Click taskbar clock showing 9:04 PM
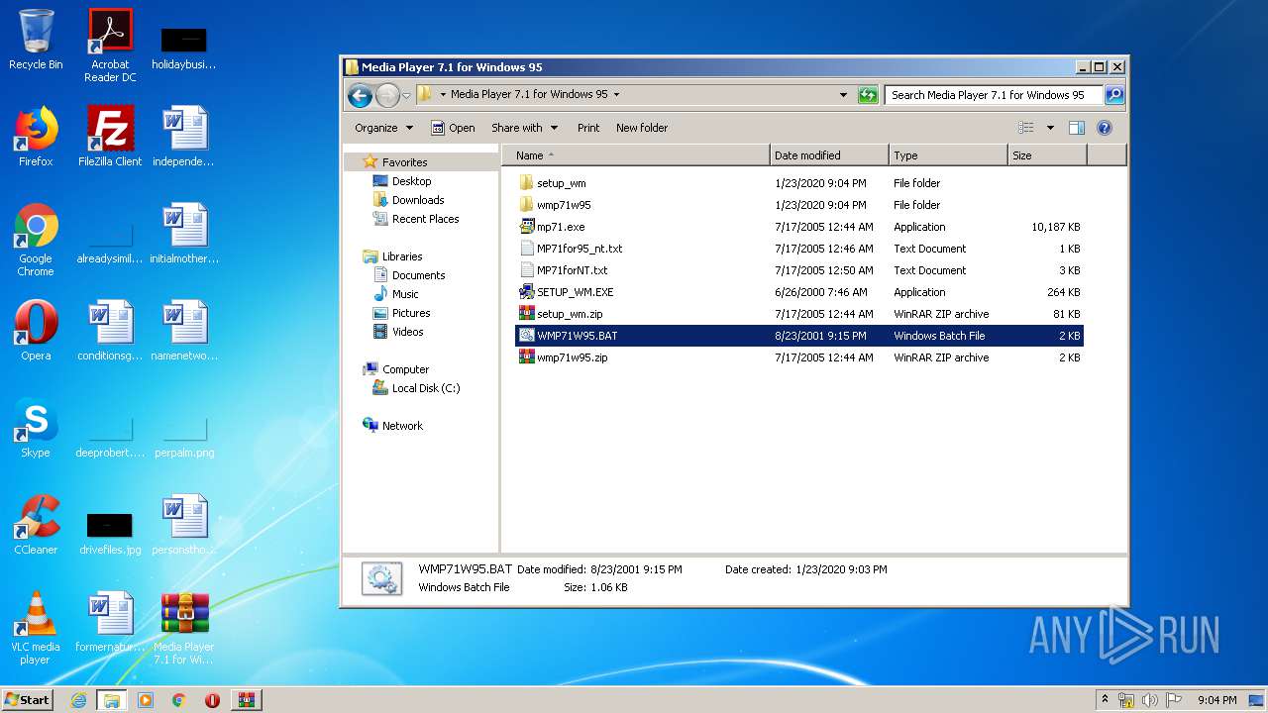This screenshot has height=713, width=1268. (x=1216, y=700)
